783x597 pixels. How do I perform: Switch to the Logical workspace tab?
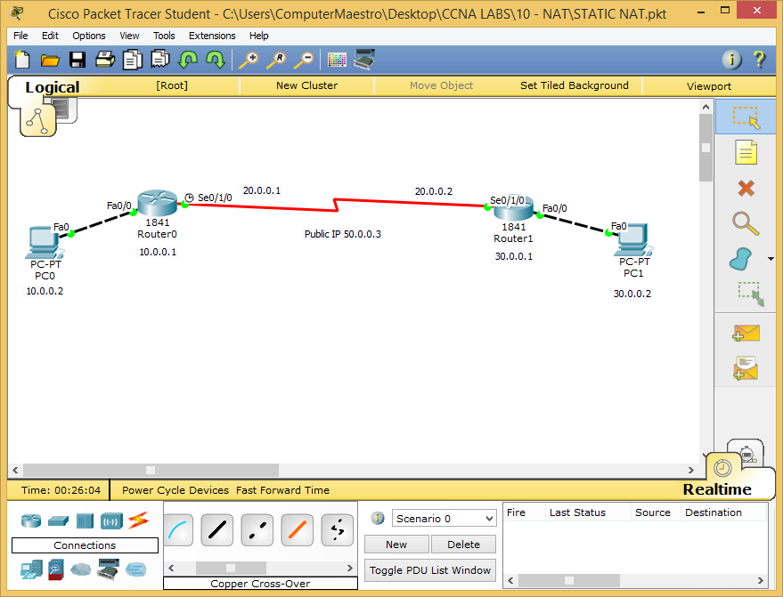tap(52, 88)
